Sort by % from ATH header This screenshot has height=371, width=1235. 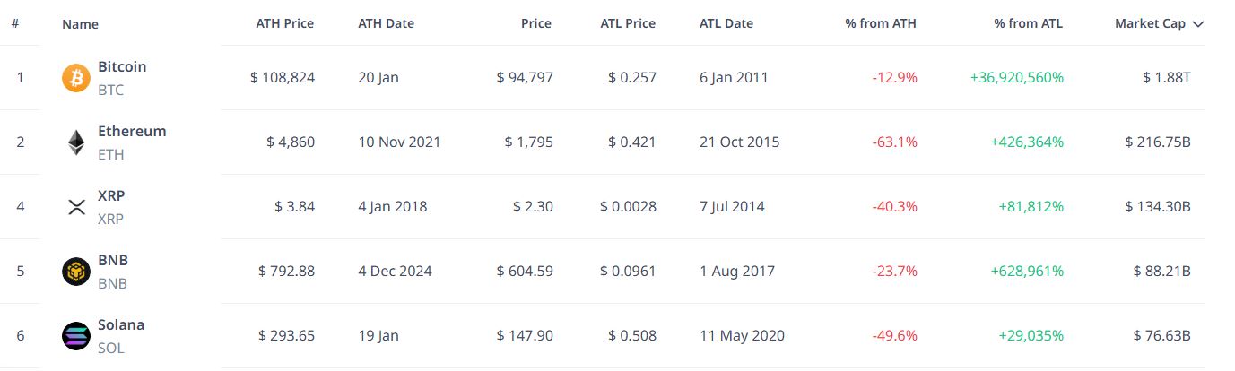tap(881, 24)
